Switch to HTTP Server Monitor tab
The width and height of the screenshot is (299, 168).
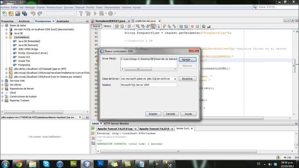pos(116,123)
